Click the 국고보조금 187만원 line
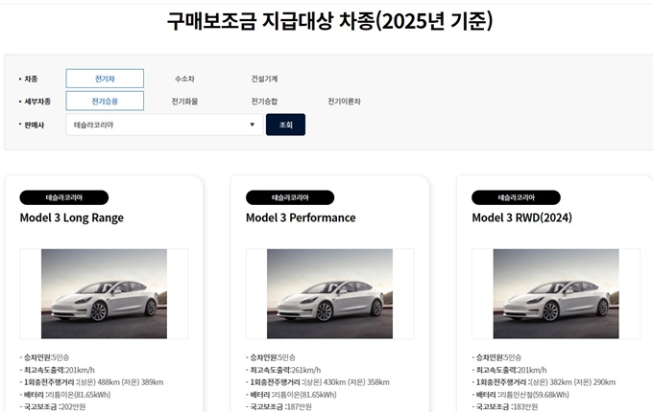This screenshot has height=412, width=653. 278,406
